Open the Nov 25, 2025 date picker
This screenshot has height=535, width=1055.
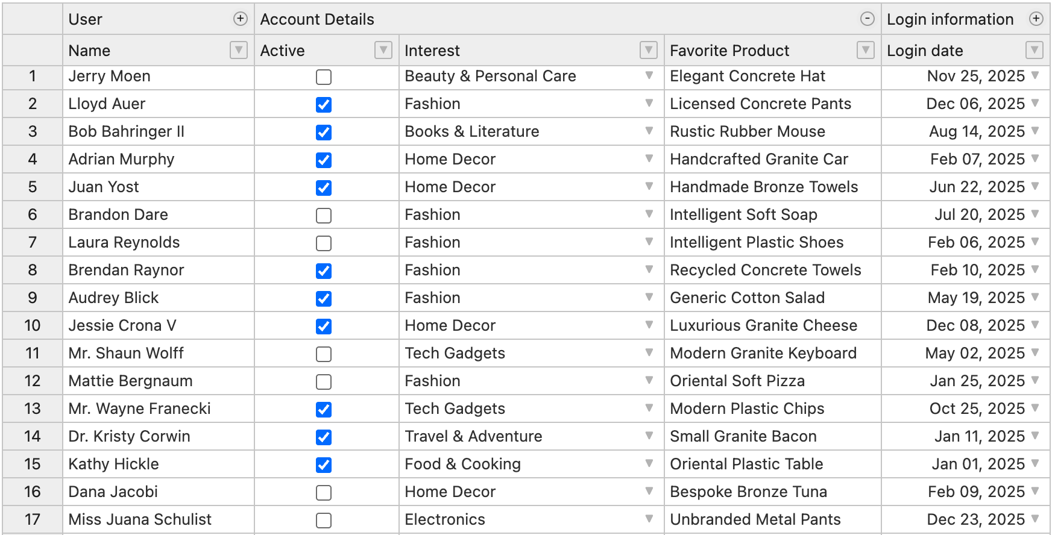tap(1035, 76)
